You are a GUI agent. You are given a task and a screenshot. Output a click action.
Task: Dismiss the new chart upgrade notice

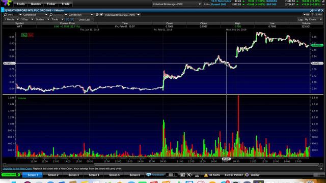pos(321,169)
